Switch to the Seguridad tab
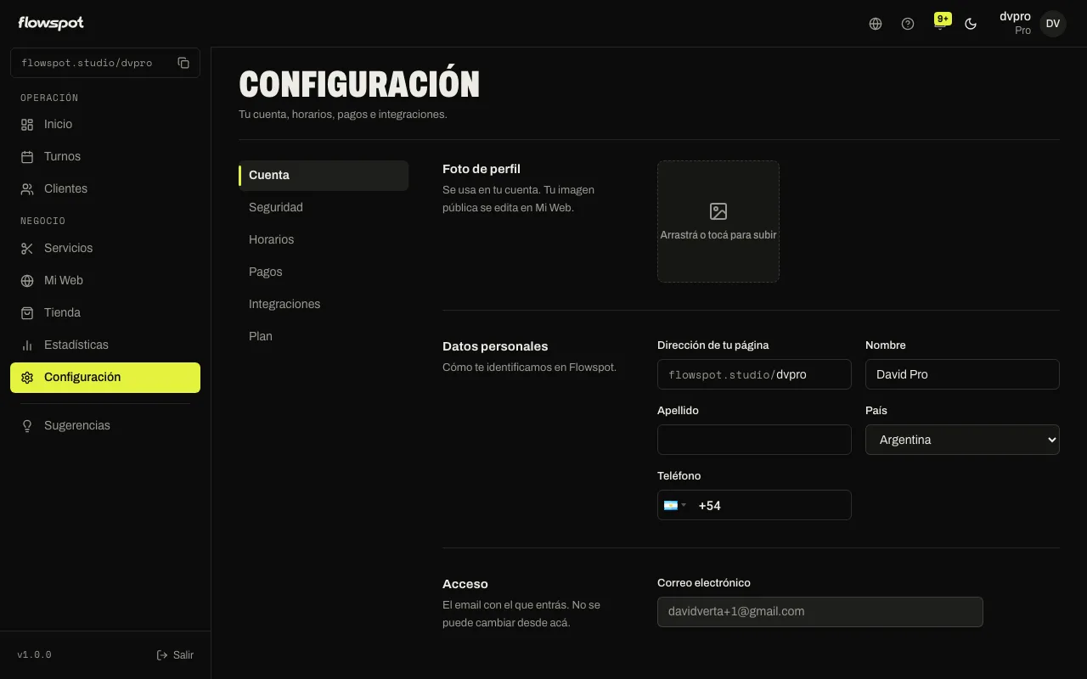This screenshot has height=679, width=1087. (324, 207)
